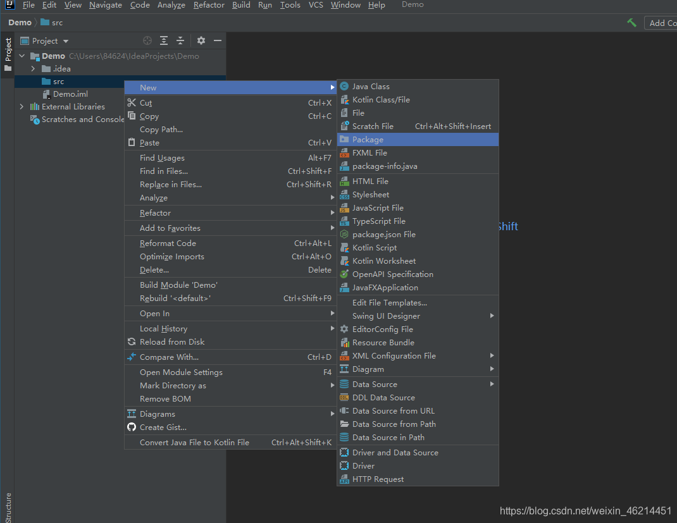Click the HTML File icon

344,182
